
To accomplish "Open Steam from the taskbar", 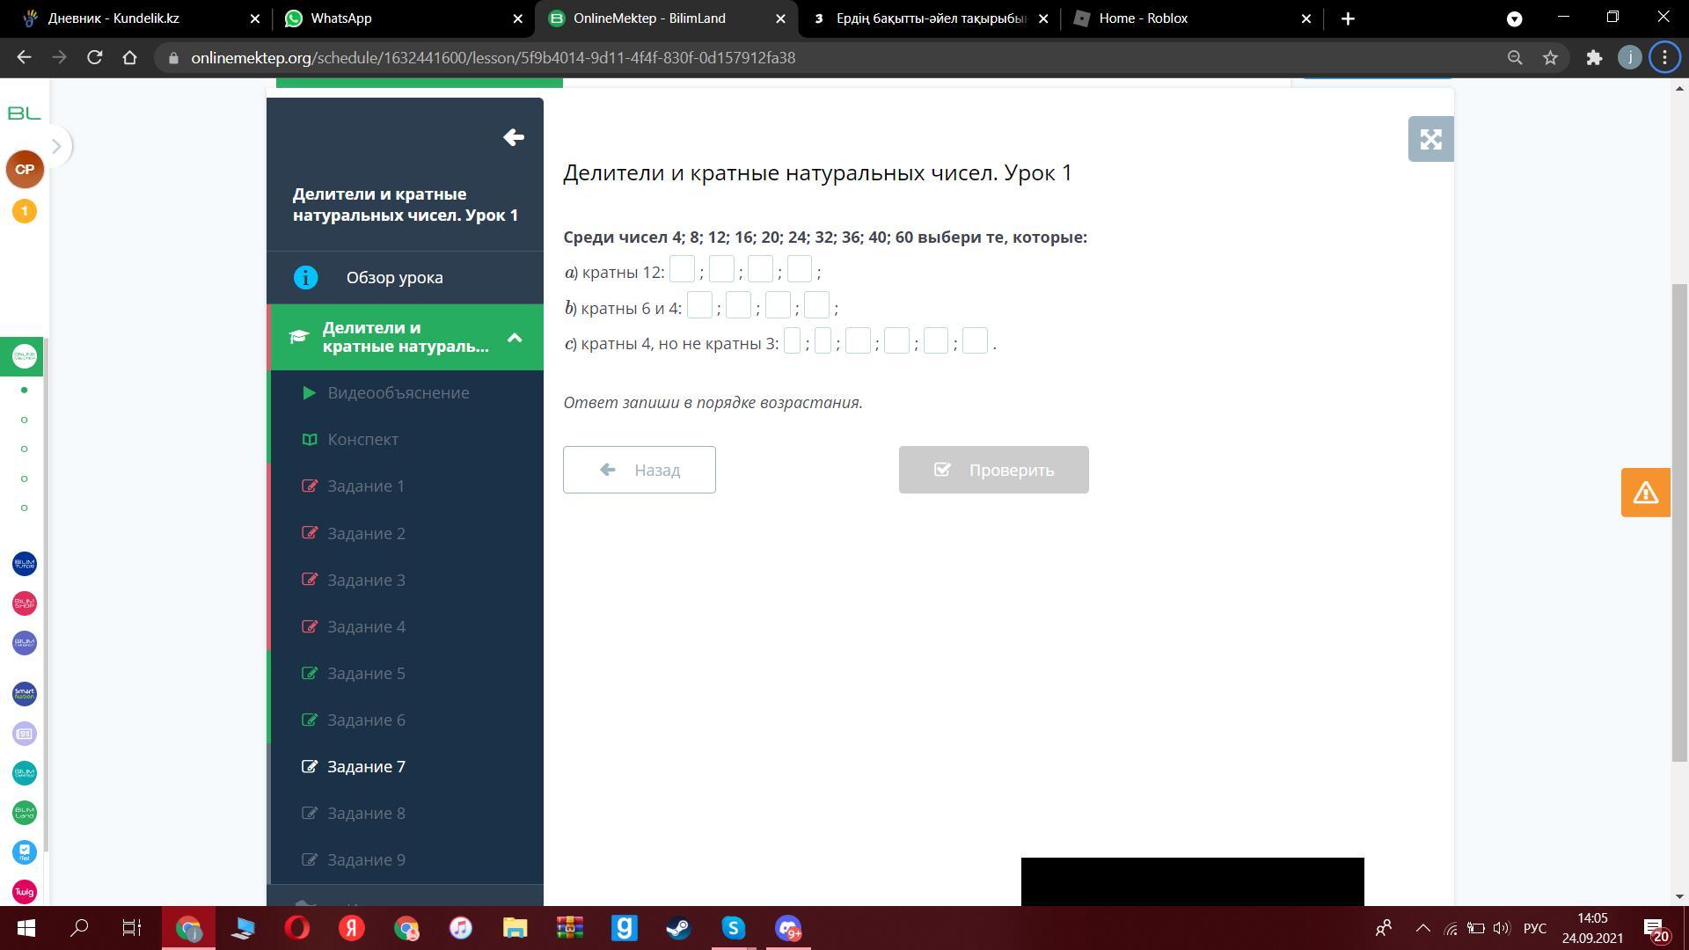I will pyautogui.click(x=678, y=928).
